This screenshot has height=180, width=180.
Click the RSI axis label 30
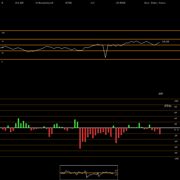(3, 53)
